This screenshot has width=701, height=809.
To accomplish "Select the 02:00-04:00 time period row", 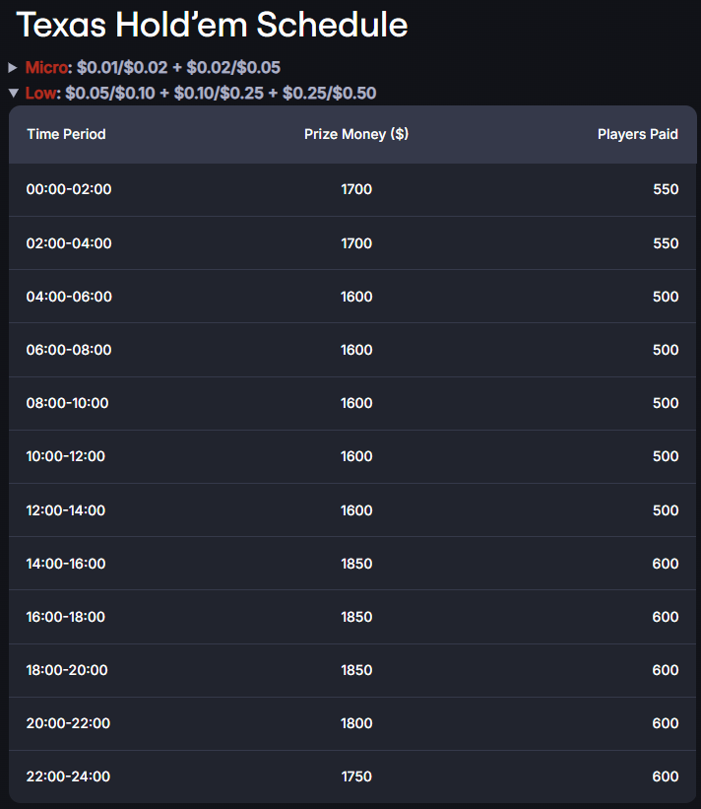I will point(352,243).
